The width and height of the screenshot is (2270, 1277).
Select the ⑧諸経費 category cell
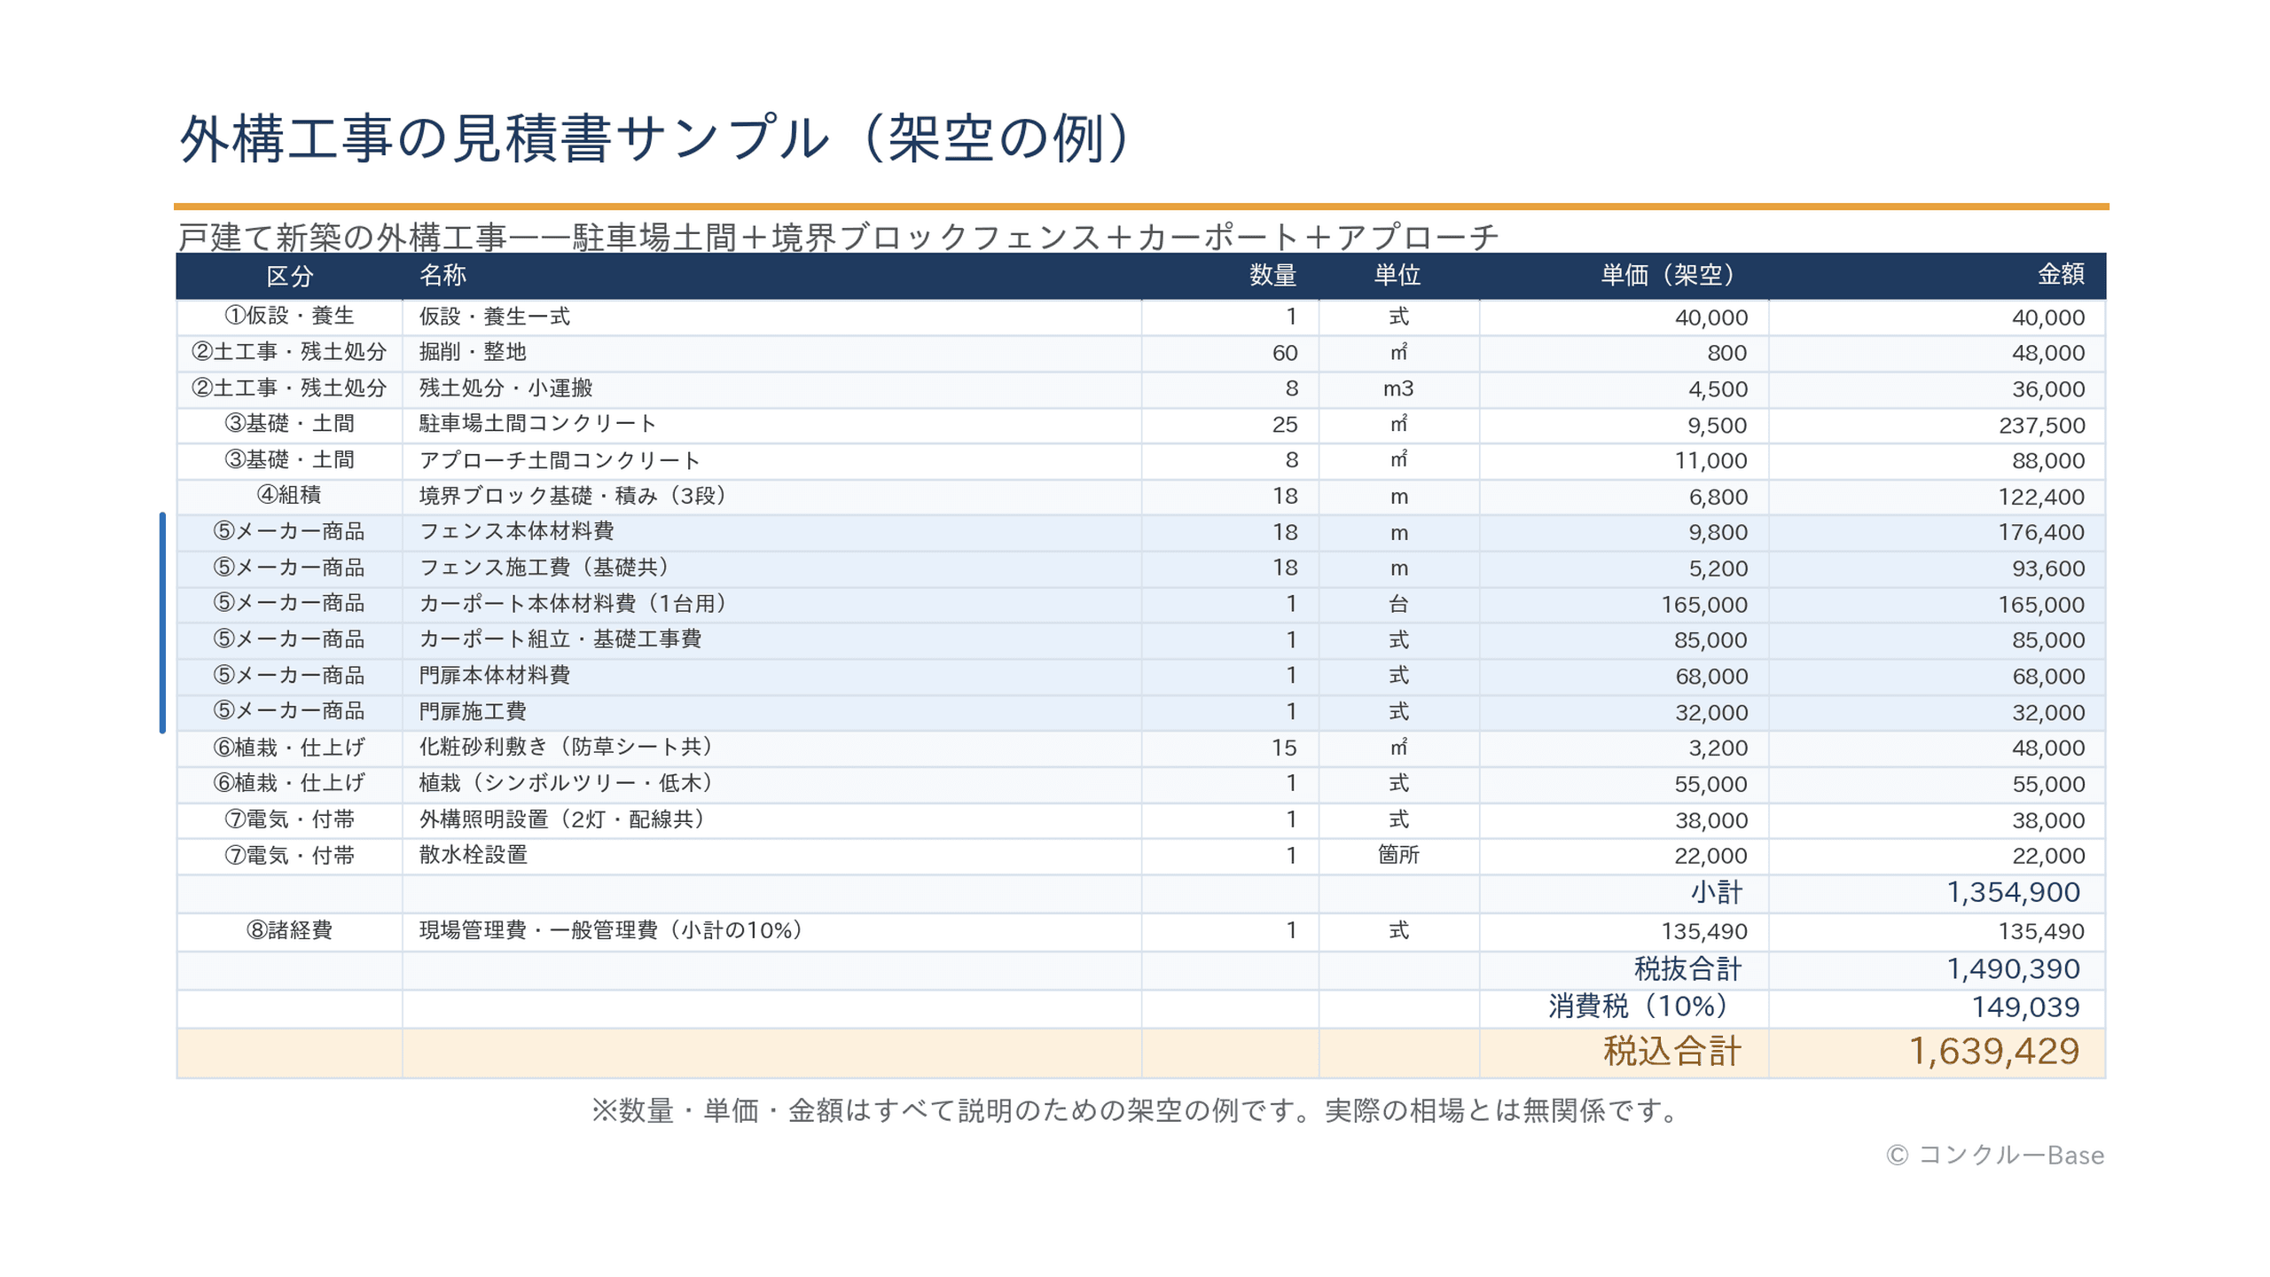289,930
